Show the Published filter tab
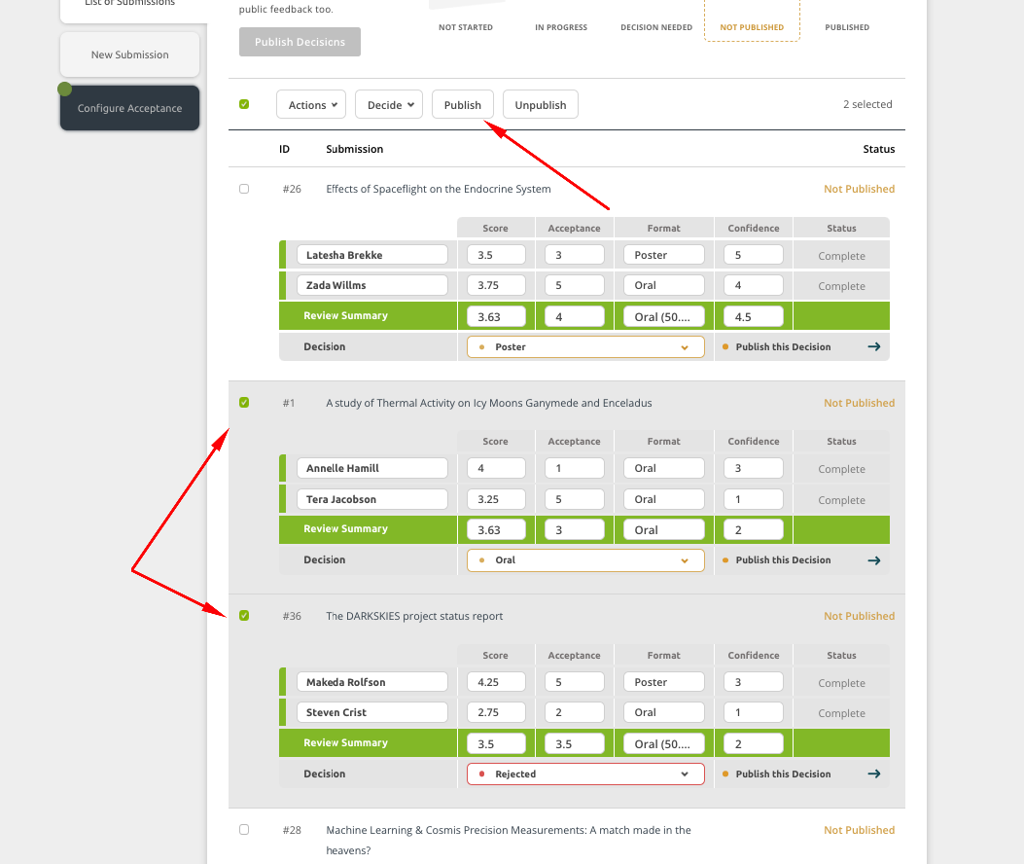The width and height of the screenshot is (1024, 864). coord(847,27)
